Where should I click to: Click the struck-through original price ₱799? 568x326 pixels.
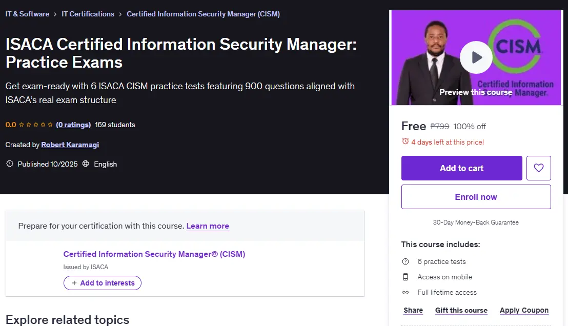click(x=439, y=127)
